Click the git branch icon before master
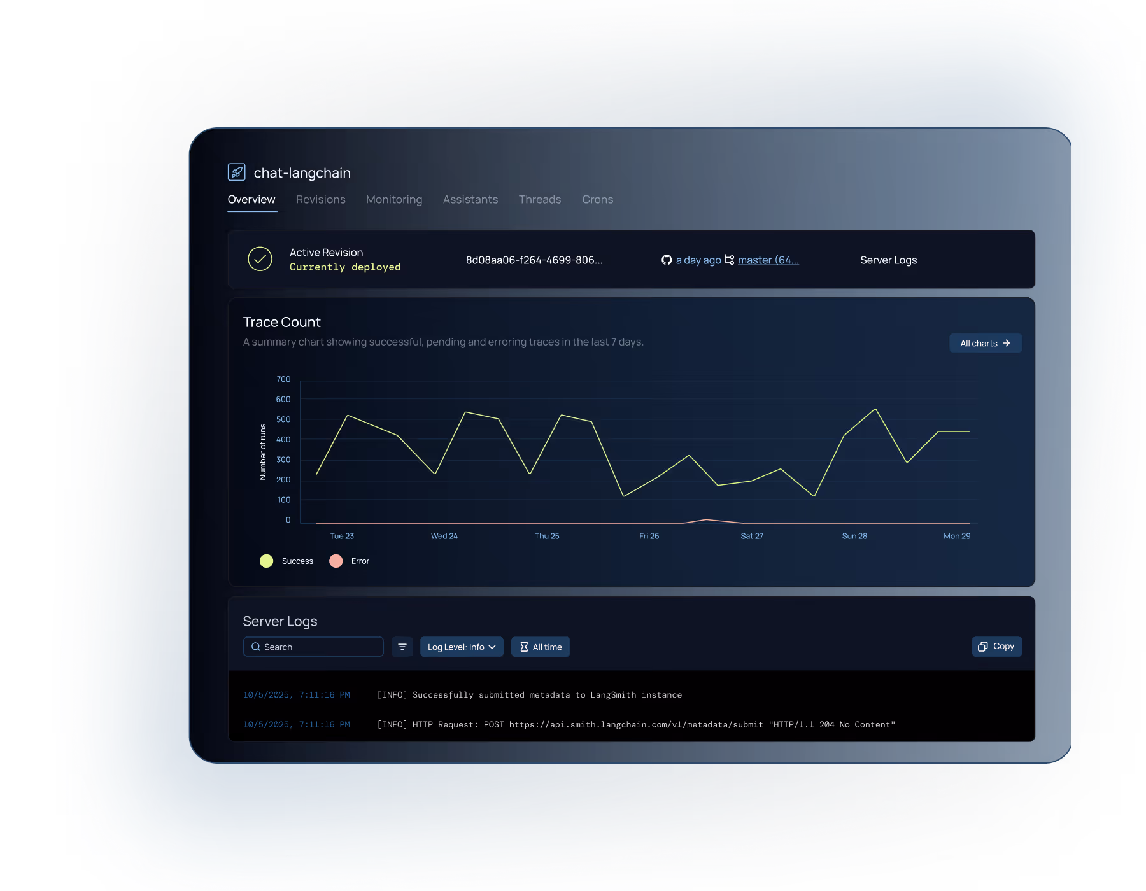This screenshot has width=1146, height=891. tap(730, 260)
